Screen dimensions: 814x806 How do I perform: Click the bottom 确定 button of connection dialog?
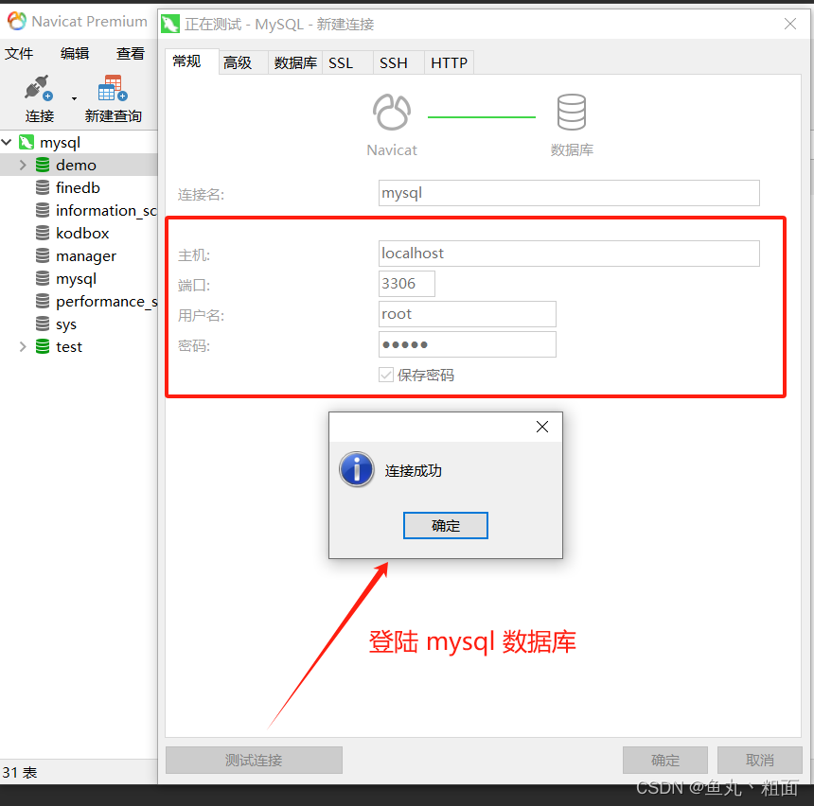[665, 760]
